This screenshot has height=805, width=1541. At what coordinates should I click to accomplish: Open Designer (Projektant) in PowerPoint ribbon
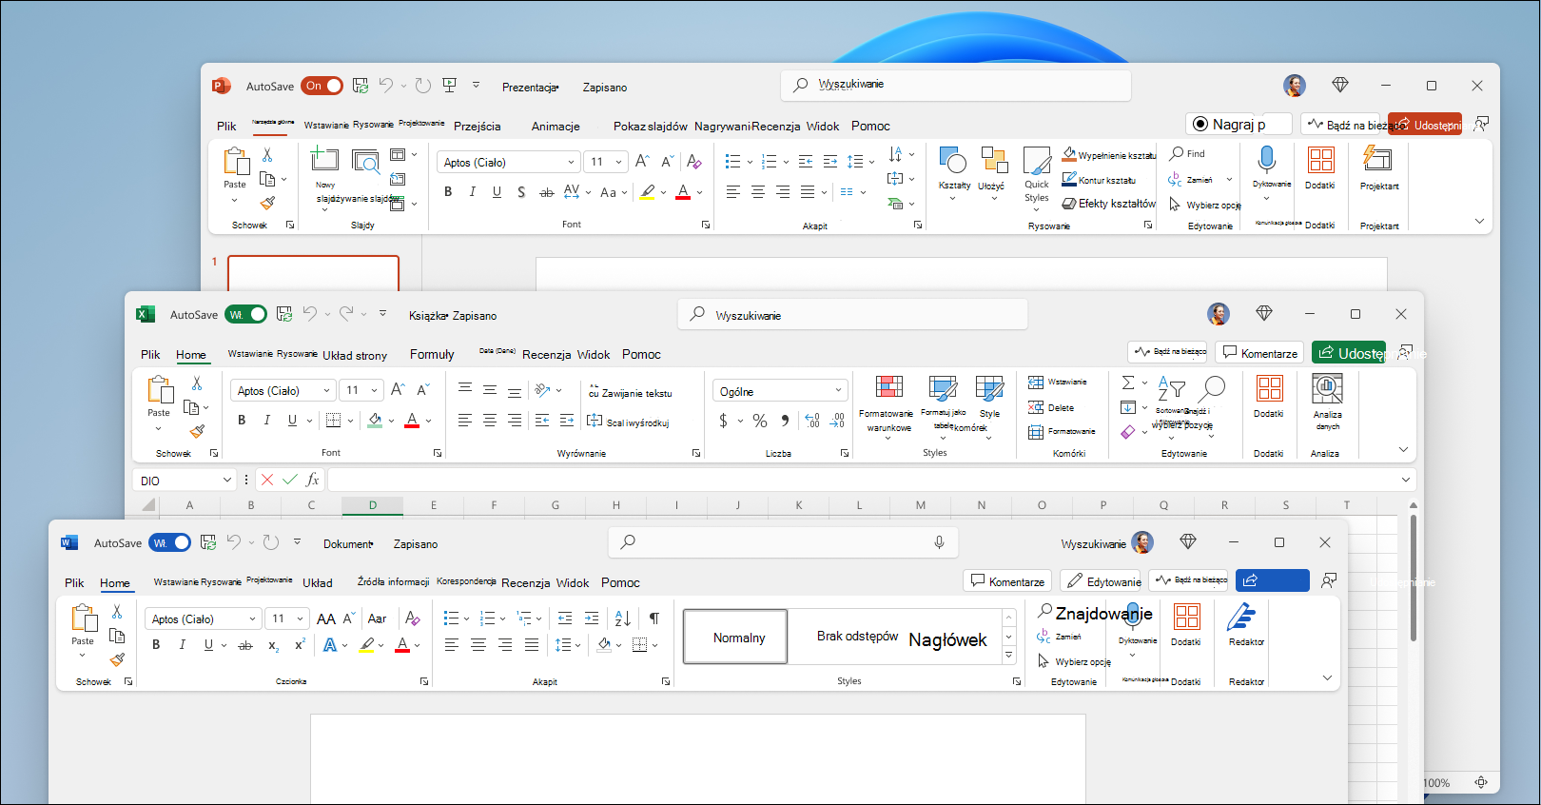point(1378,159)
